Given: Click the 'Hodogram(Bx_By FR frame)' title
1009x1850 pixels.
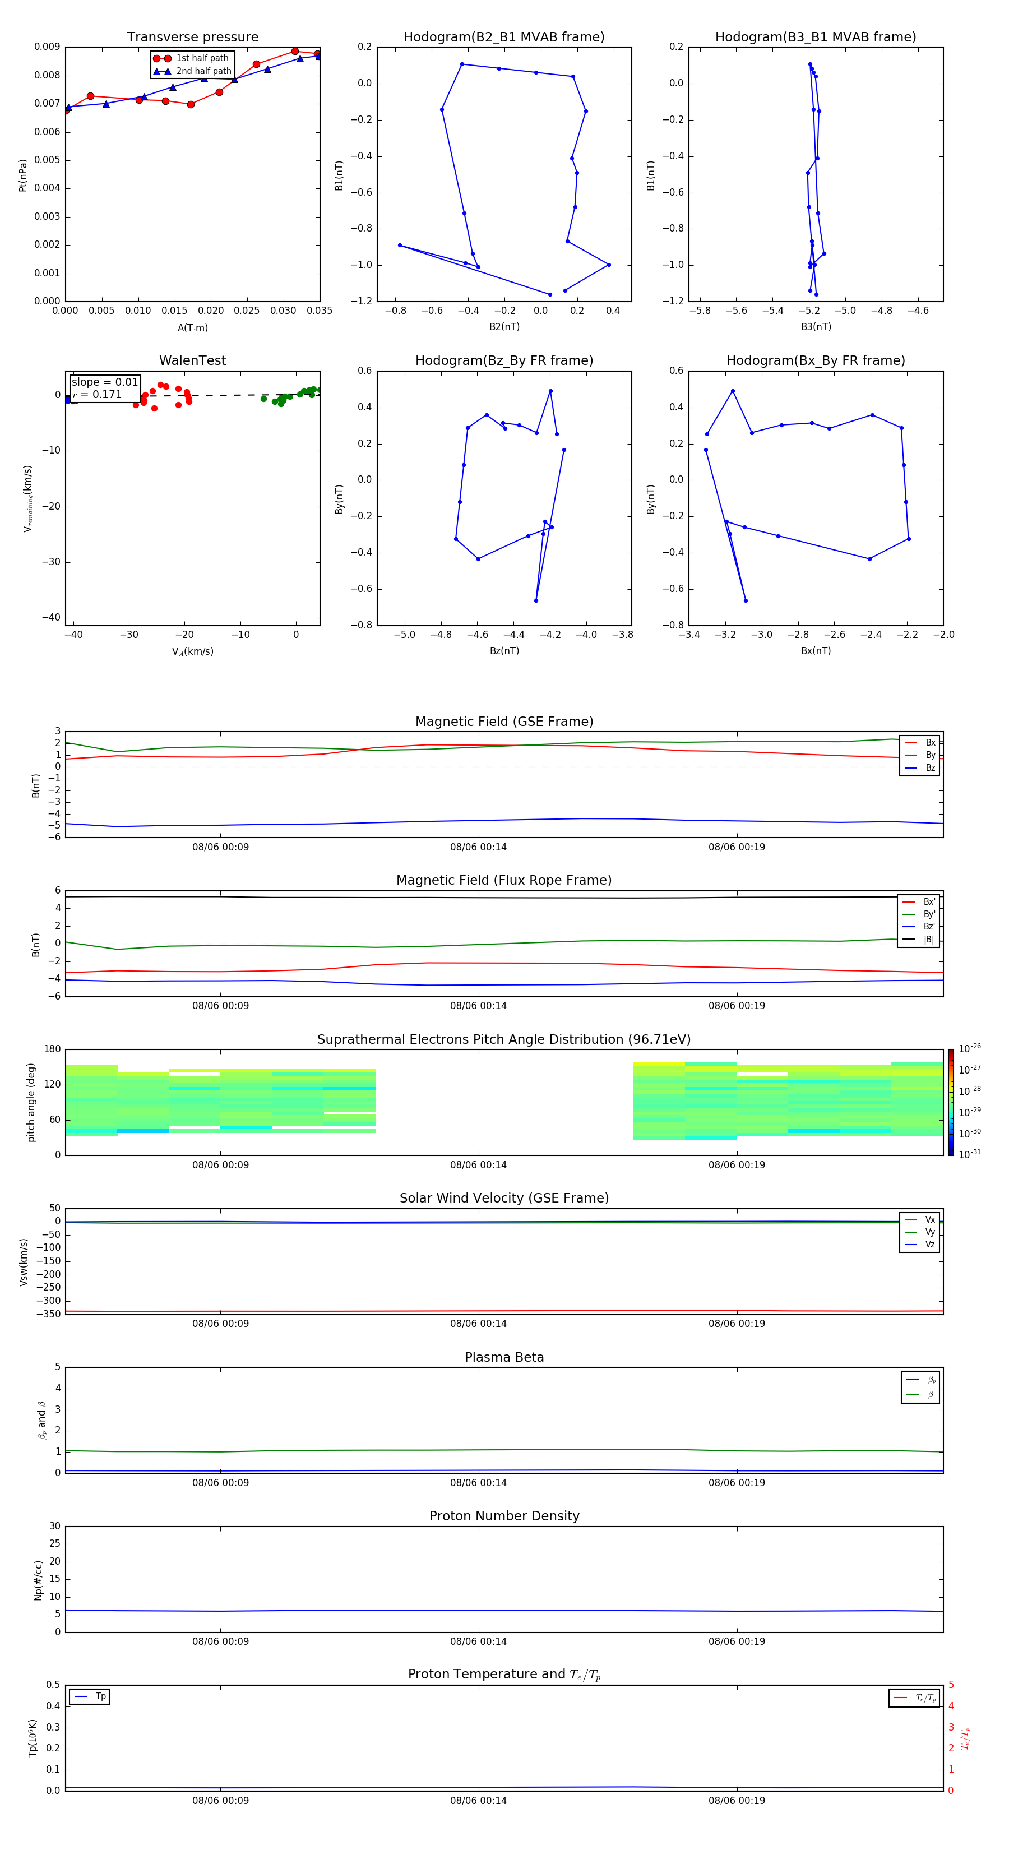Looking at the screenshot, I should [x=816, y=360].
